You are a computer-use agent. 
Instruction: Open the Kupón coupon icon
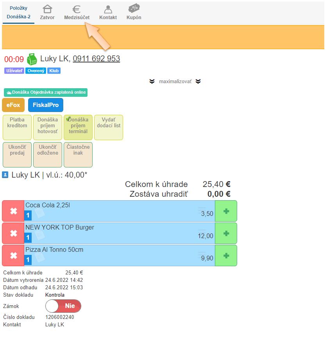coord(134,9)
